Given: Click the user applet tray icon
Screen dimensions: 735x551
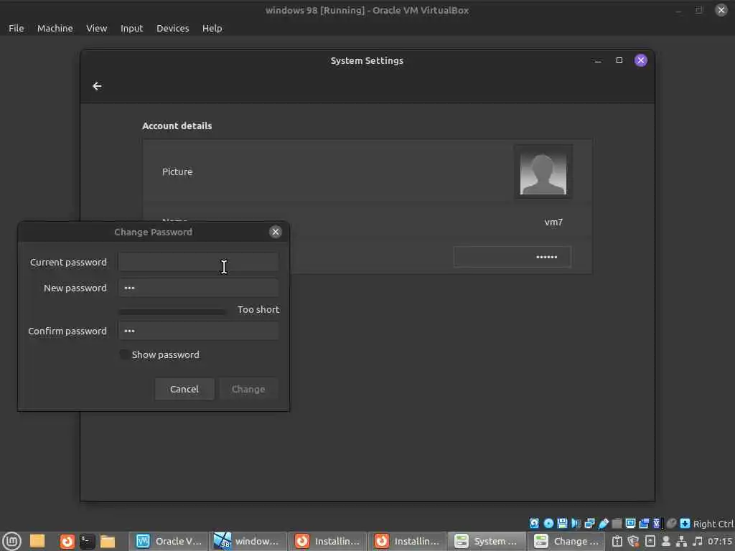Looking at the screenshot, I should pos(665,541).
